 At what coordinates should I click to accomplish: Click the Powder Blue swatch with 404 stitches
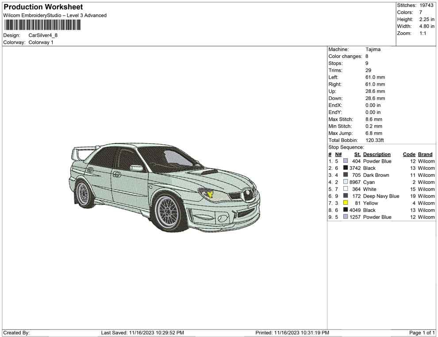346,161
